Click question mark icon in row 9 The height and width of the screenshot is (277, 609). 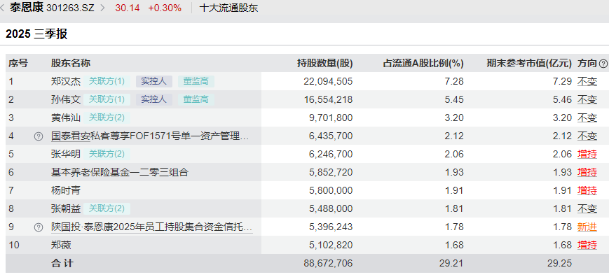click(x=39, y=227)
